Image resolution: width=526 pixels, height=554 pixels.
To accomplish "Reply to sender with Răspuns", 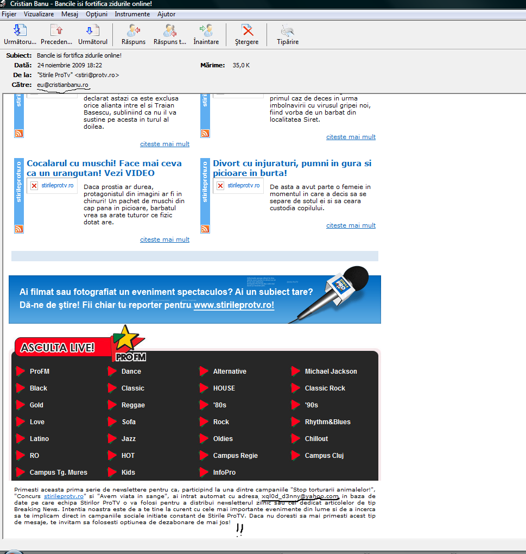I will pyautogui.click(x=134, y=35).
